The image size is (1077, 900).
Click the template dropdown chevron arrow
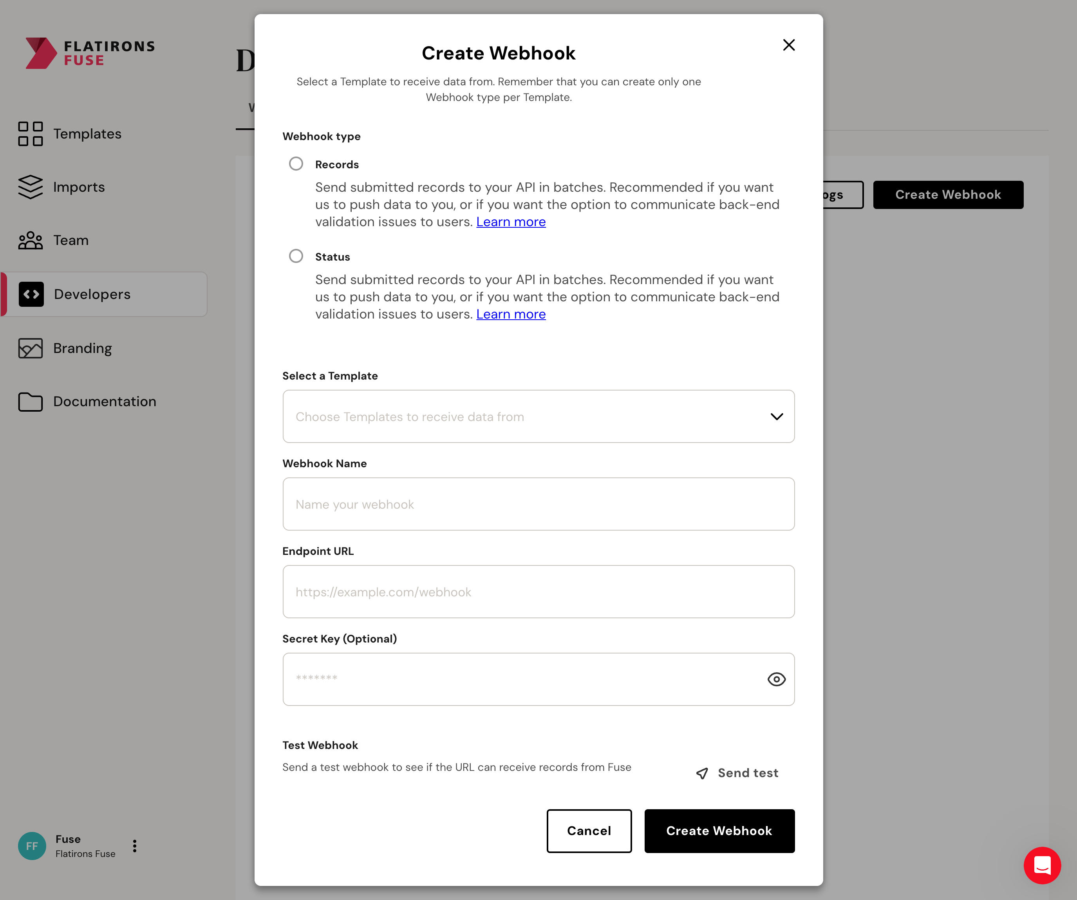pos(777,417)
